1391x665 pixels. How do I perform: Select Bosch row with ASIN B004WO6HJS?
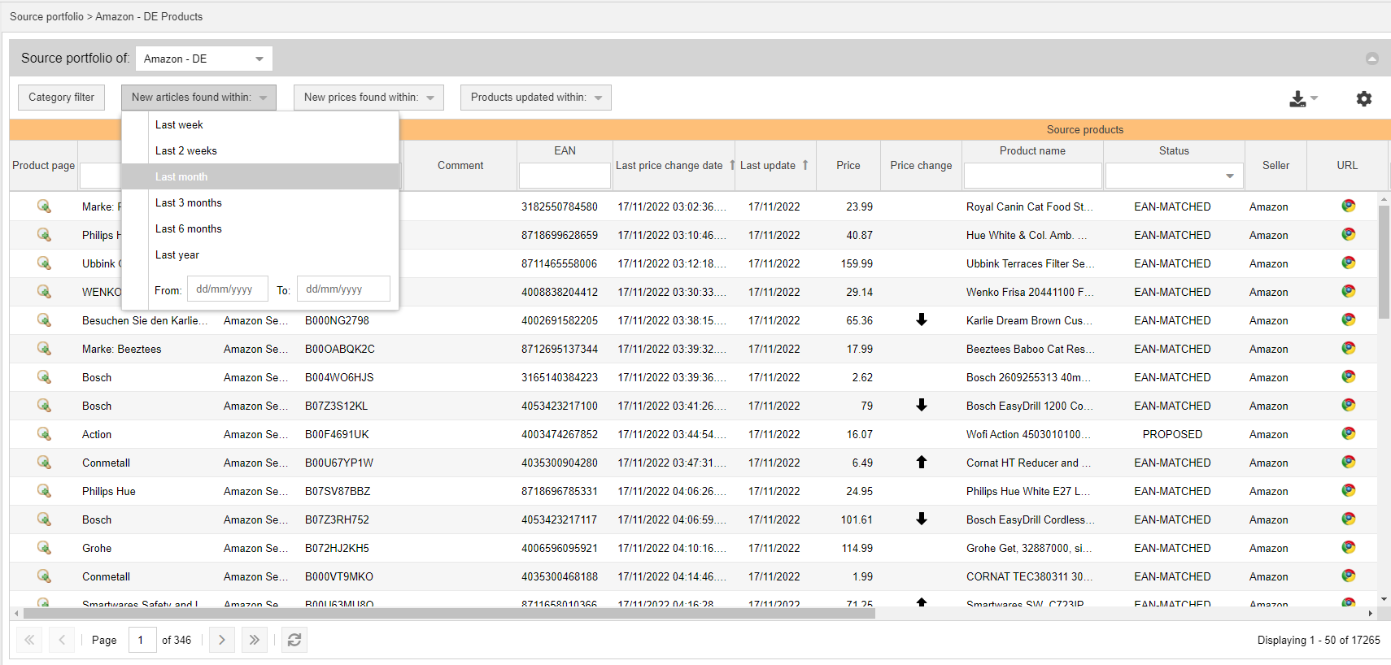click(694, 377)
